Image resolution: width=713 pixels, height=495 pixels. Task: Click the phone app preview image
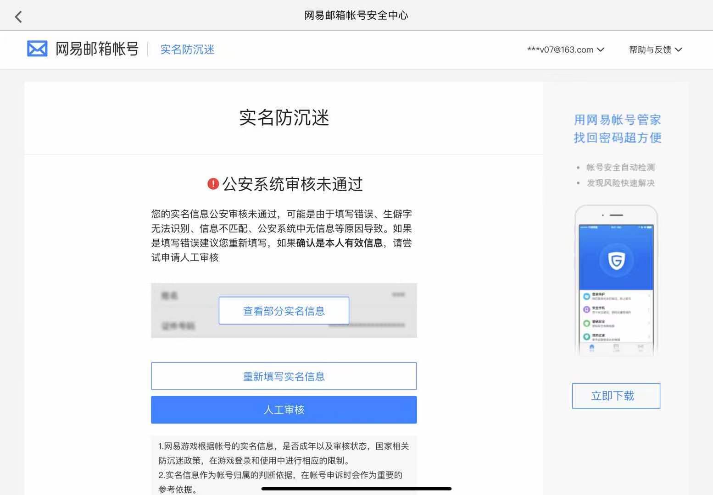point(616,280)
